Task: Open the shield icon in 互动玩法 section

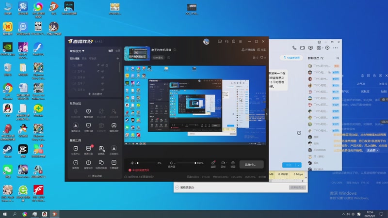Action: coord(88,111)
